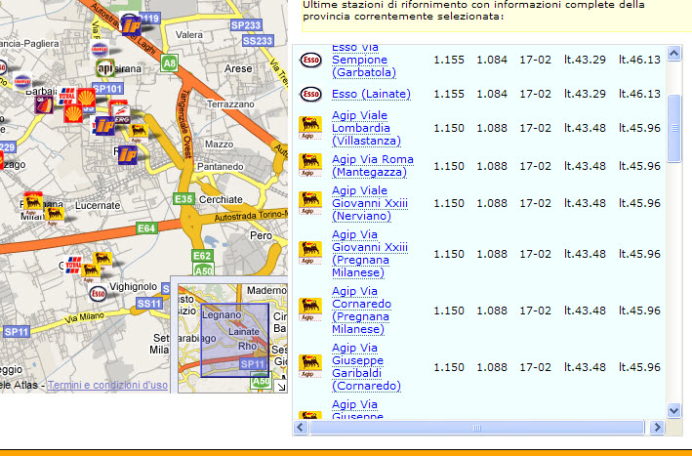The image size is (692, 456).
Task: Click the Agip logo in the Viale Lombardia row
Action: coord(310,128)
